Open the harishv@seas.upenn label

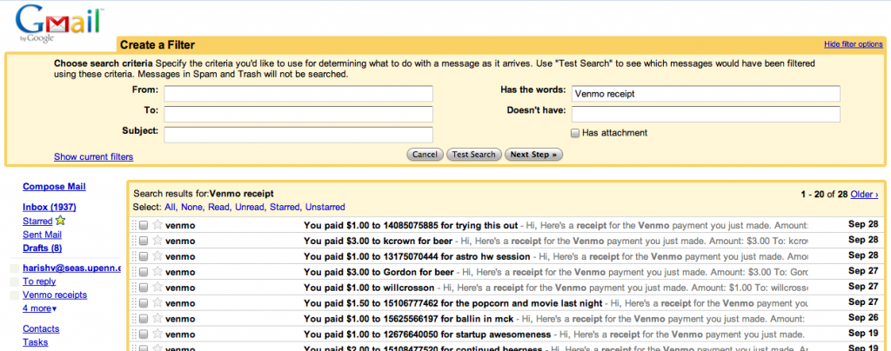pyautogui.click(x=71, y=268)
